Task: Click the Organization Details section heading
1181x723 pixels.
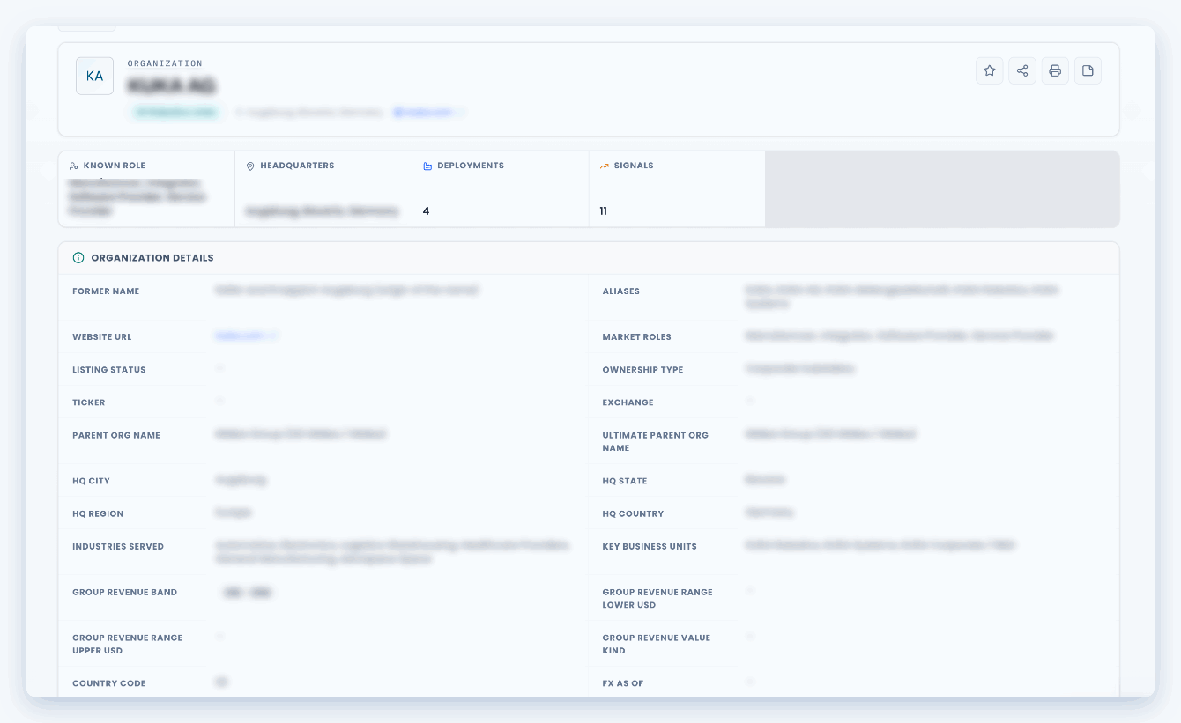Action: (x=152, y=258)
